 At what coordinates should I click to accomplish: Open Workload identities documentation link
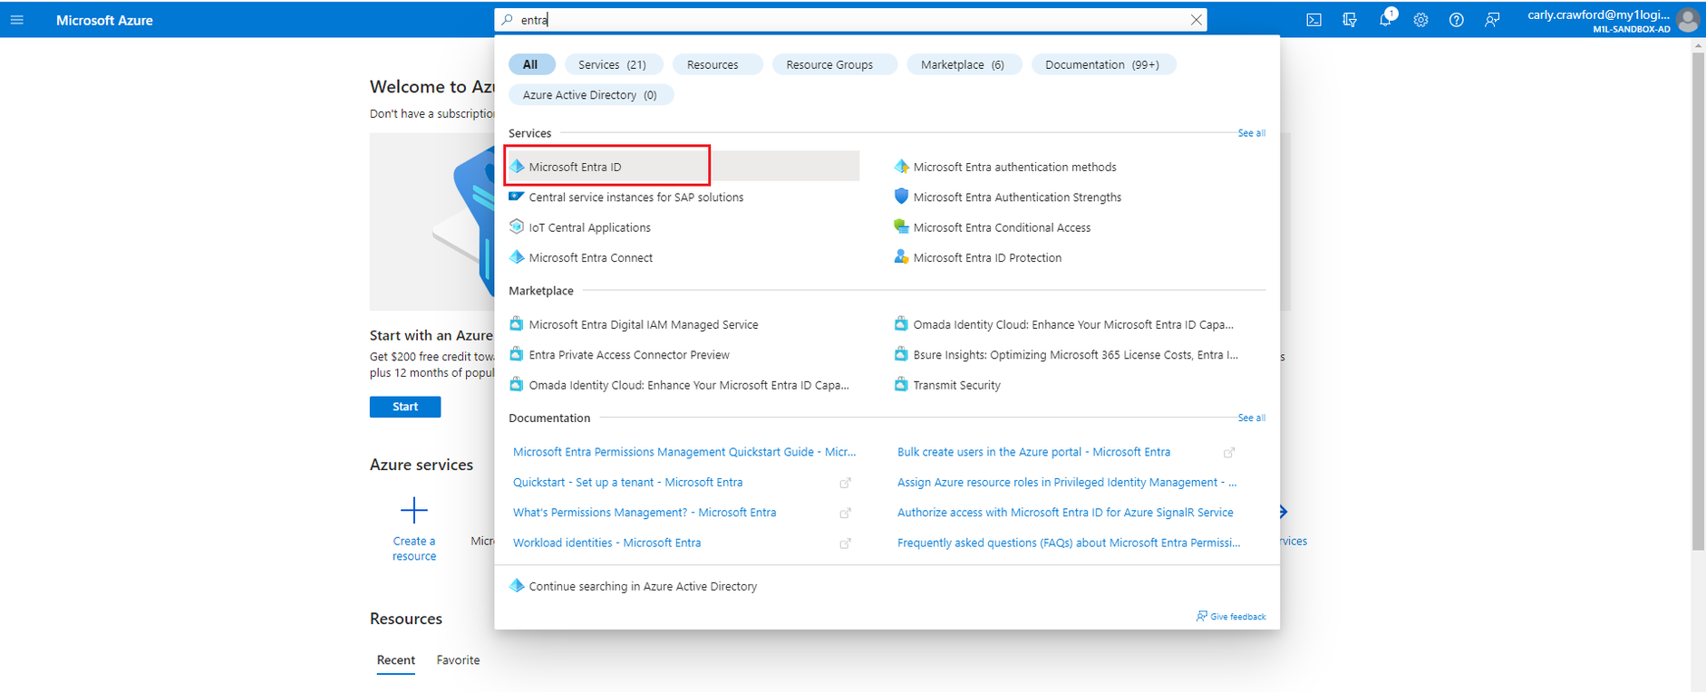[x=606, y=543]
